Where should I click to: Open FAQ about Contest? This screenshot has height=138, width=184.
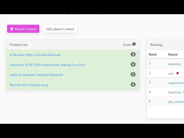click(x=60, y=29)
